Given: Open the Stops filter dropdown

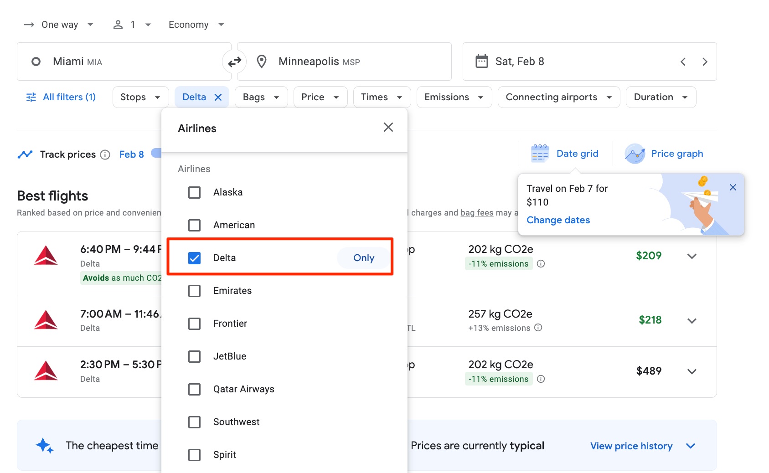Looking at the screenshot, I should click(140, 97).
